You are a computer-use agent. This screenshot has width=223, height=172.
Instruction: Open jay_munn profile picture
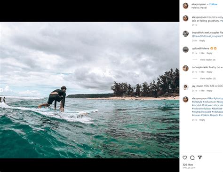(185, 87)
